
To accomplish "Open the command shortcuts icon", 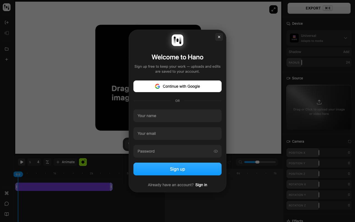I will [x=7, y=193].
